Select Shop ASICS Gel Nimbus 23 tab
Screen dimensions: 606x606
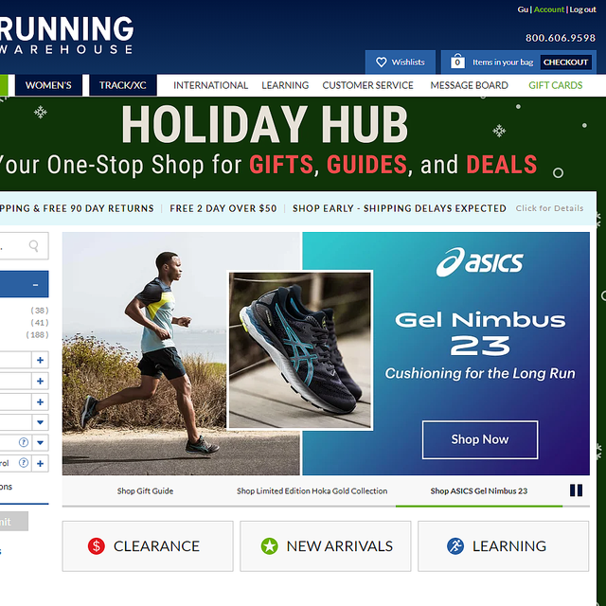479,490
